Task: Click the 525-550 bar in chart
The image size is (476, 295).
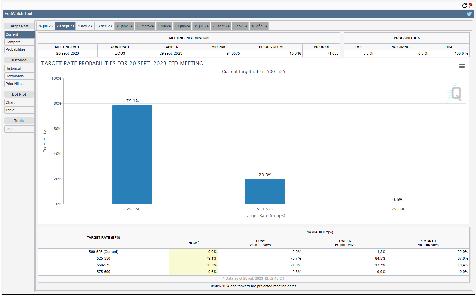Action: (x=132, y=155)
